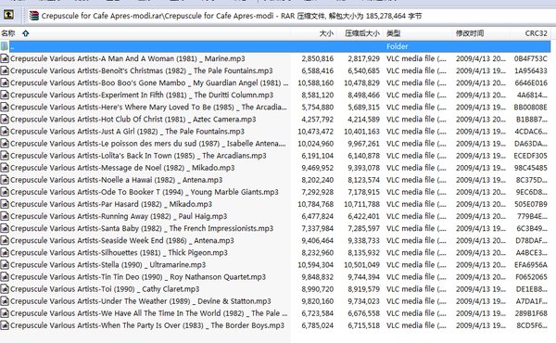This screenshot has width=556, height=343.
Task: Click size value 10,588,160
Action: [316, 83]
